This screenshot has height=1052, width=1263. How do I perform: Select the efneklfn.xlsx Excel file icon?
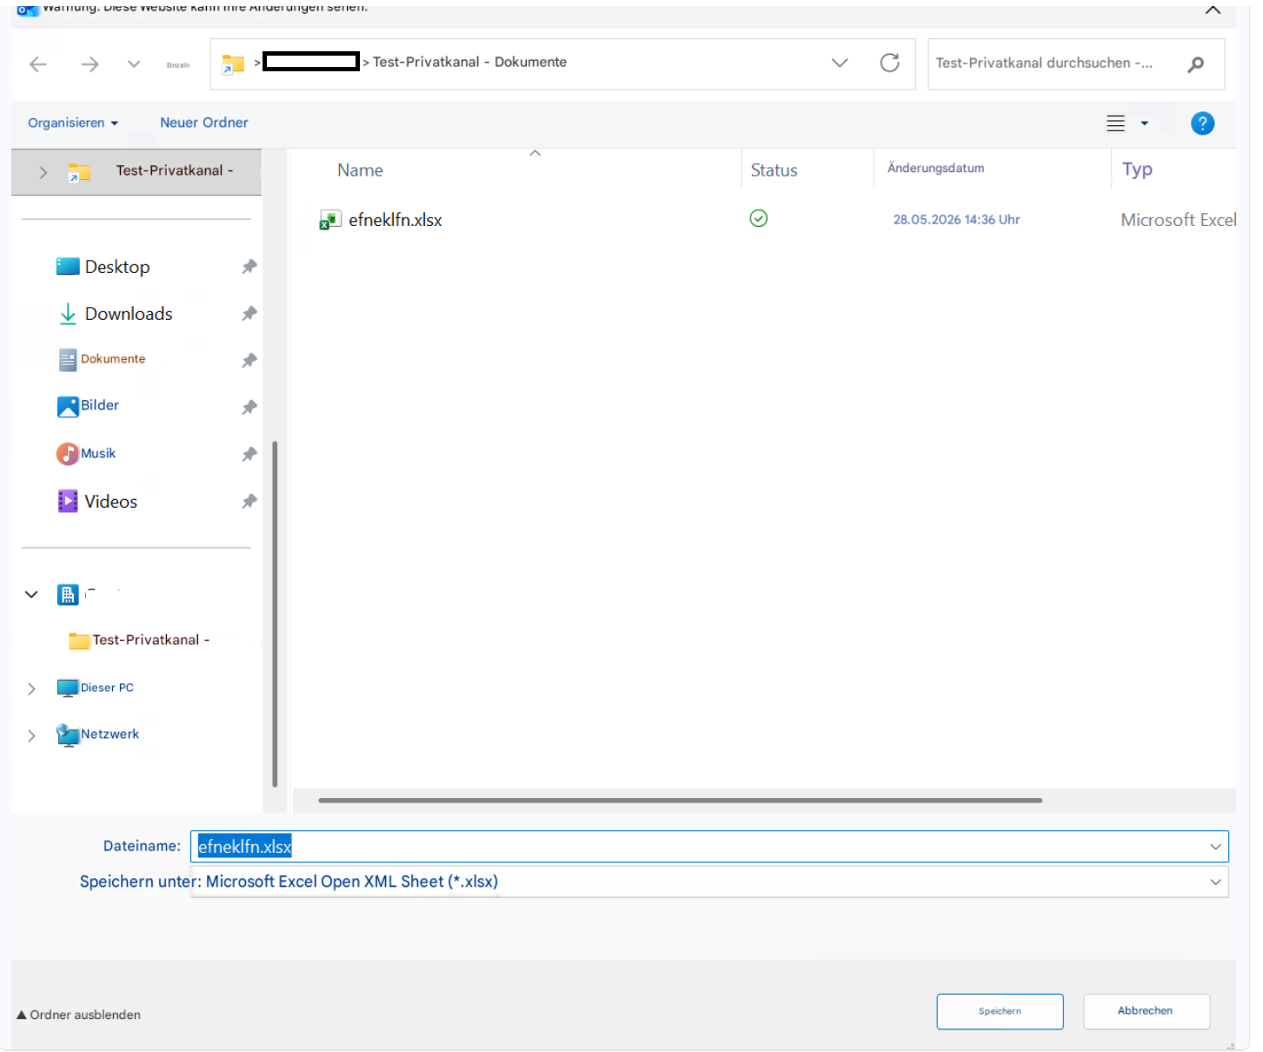coord(330,220)
